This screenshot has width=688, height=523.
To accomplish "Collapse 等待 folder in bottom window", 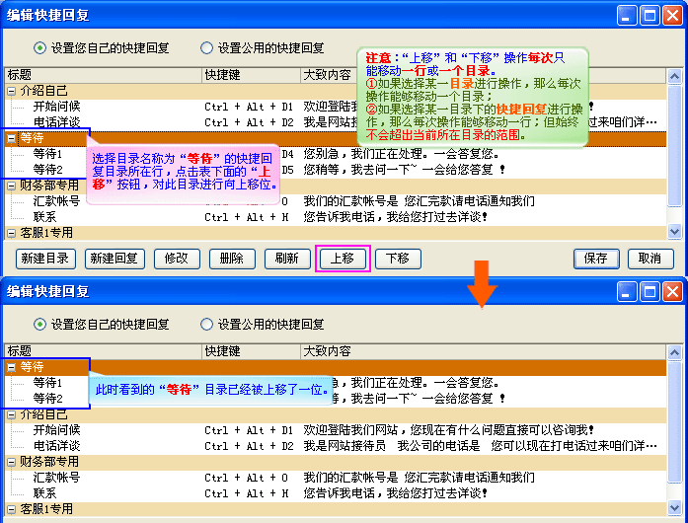I will click(x=12, y=367).
